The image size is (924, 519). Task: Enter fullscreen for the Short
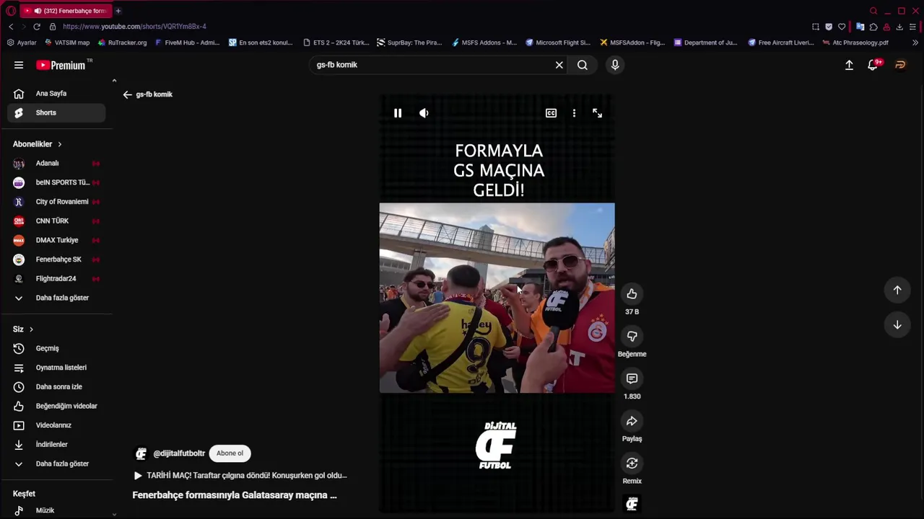coord(597,113)
